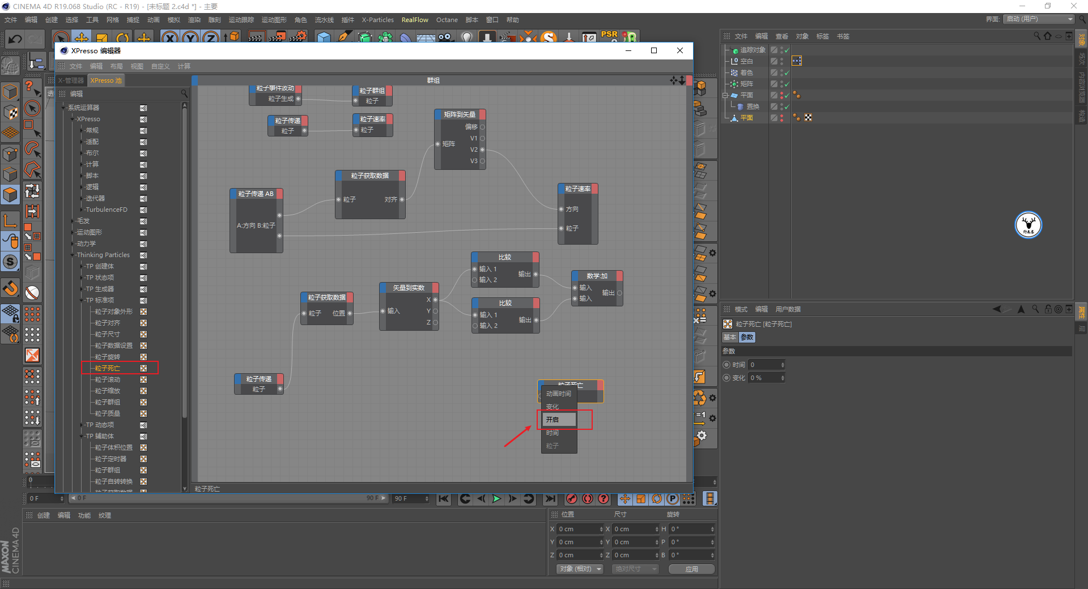Image resolution: width=1088 pixels, height=589 pixels.
Task: Switch to the X-管理器 tab
Action: point(70,80)
